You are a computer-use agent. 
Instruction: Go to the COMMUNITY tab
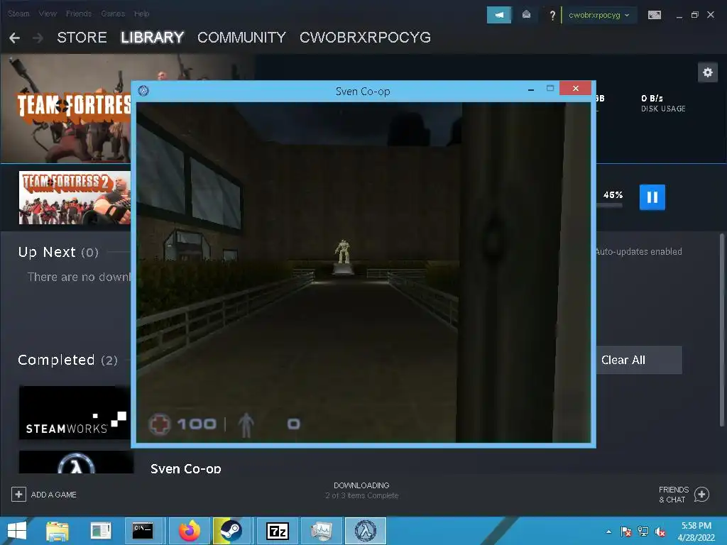tap(241, 38)
